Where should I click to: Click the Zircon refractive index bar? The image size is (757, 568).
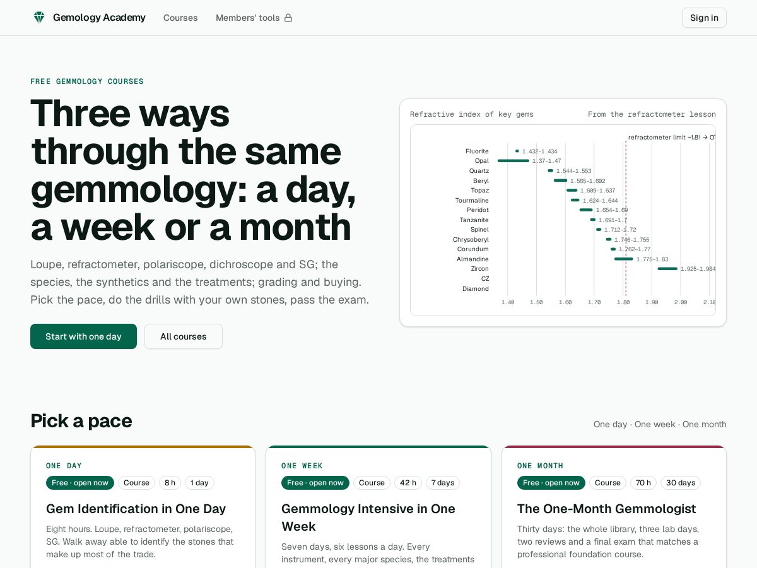click(667, 269)
